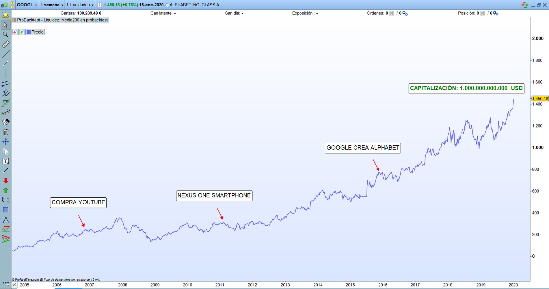549x289 pixels.
Task: Choose the segment tool with endpoints
Action: pos(5,64)
